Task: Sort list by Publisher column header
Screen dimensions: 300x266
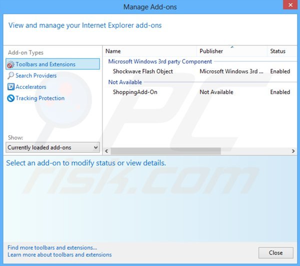Action: 231,51
